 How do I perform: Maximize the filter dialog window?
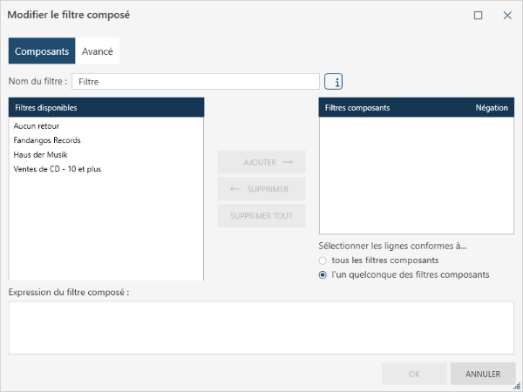click(478, 16)
